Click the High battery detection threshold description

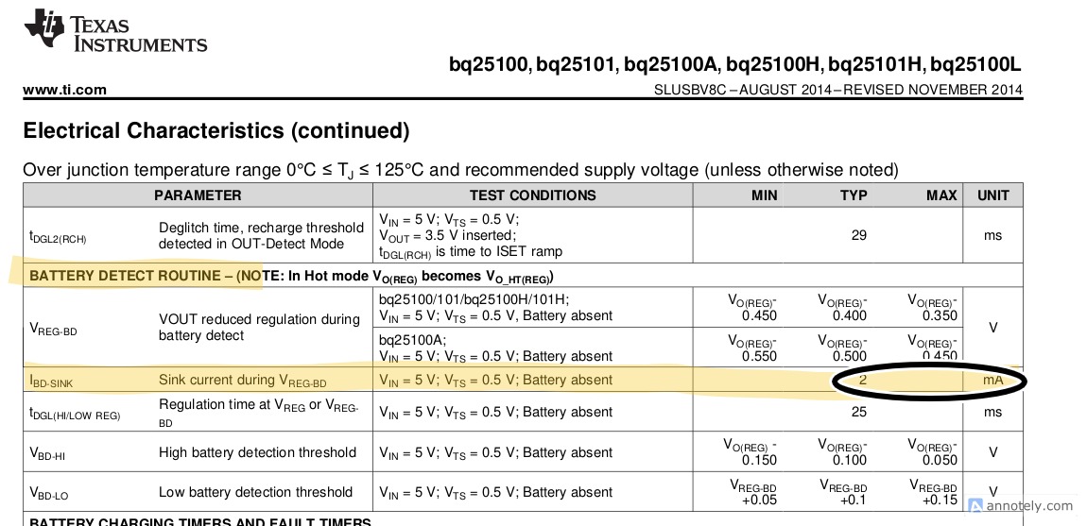coord(257,452)
